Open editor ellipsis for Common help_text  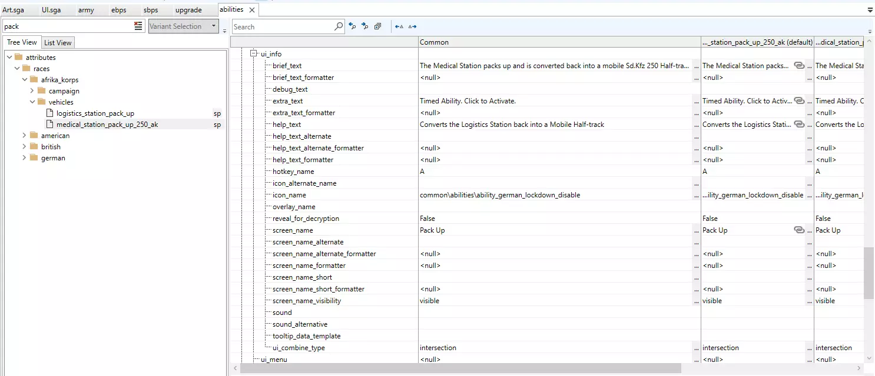click(697, 125)
